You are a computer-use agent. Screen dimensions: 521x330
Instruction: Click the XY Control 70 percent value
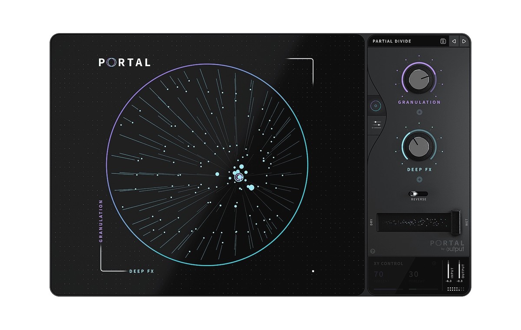379,274
